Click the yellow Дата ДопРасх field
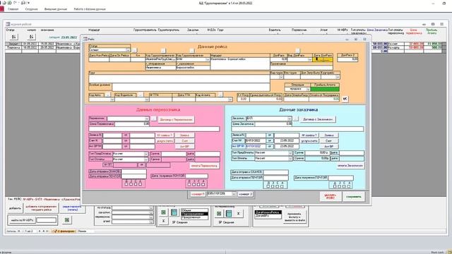This screenshot has width=452, height=254. coord(323,59)
